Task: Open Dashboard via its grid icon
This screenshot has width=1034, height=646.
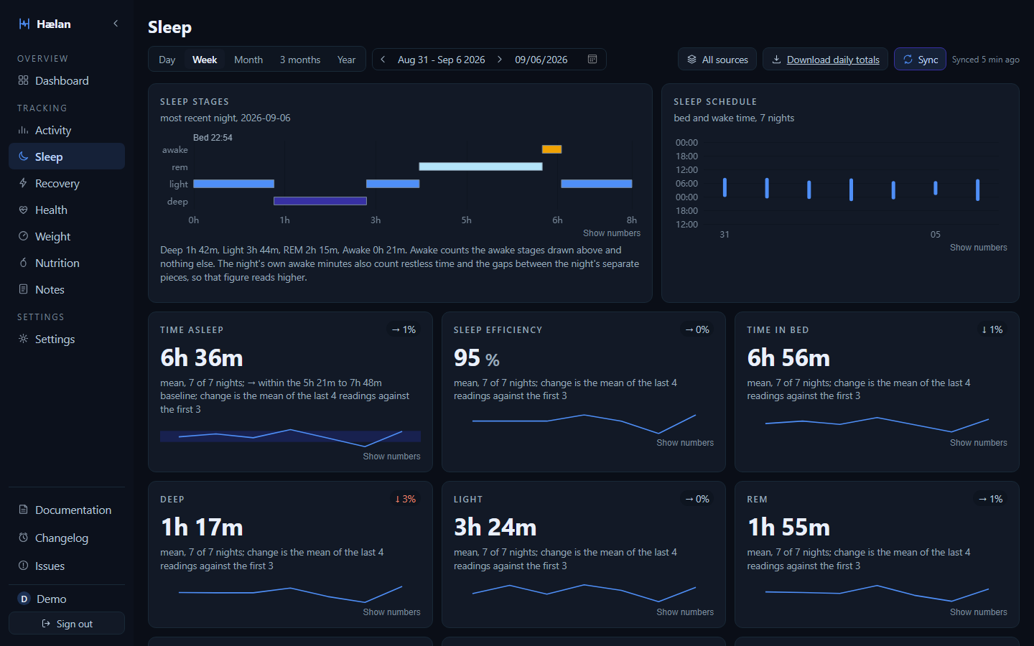Action: [24, 80]
